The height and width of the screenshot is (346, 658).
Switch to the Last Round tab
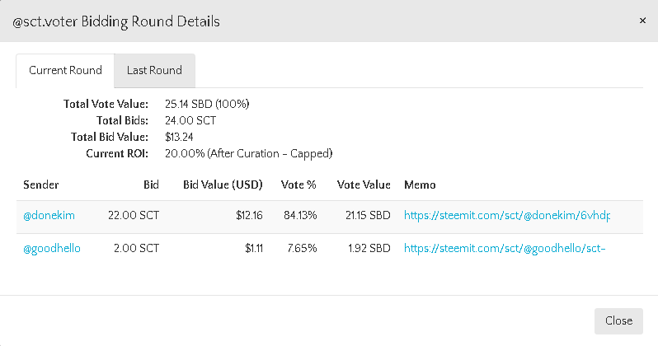pos(154,71)
